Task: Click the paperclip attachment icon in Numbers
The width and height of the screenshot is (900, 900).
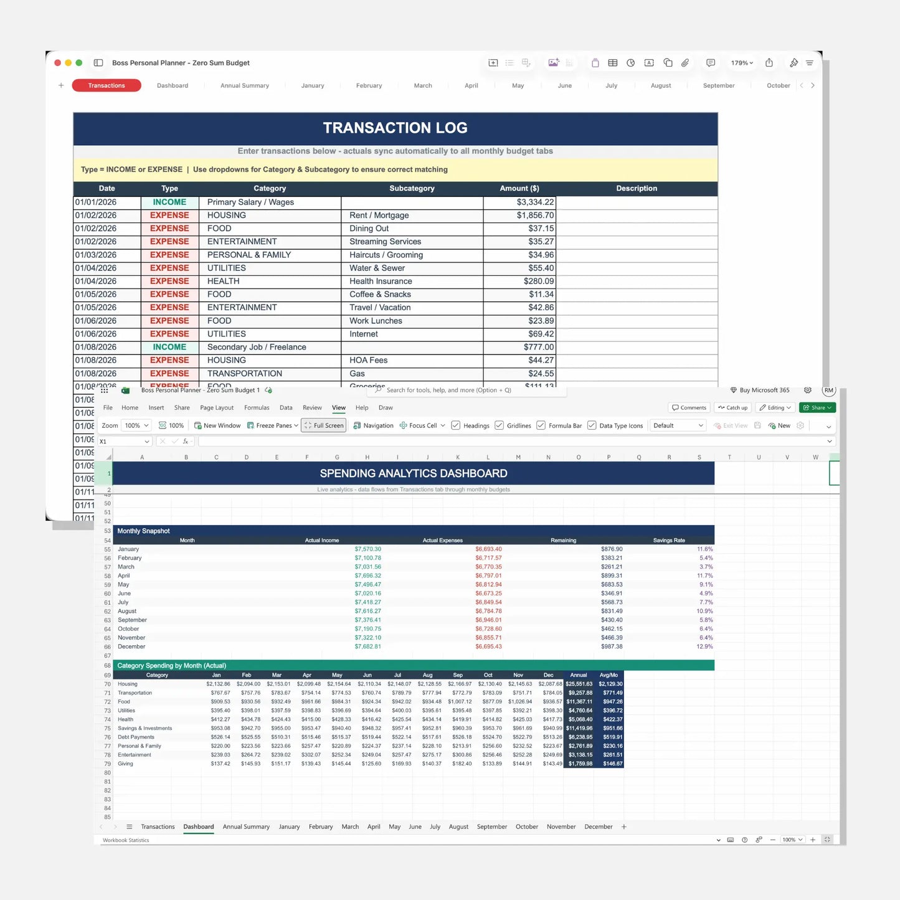Action: pos(685,63)
